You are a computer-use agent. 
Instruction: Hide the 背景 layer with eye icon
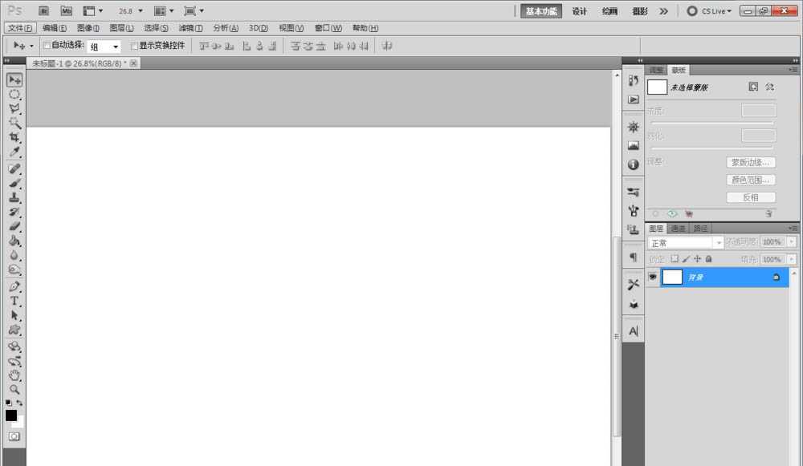pyautogui.click(x=653, y=277)
